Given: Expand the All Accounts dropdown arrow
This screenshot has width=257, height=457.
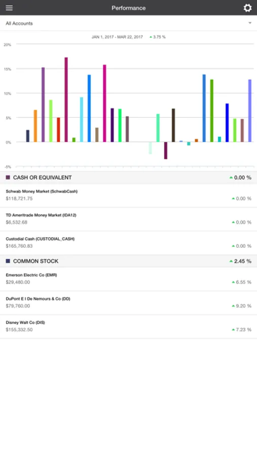Looking at the screenshot, I should pos(250,23).
